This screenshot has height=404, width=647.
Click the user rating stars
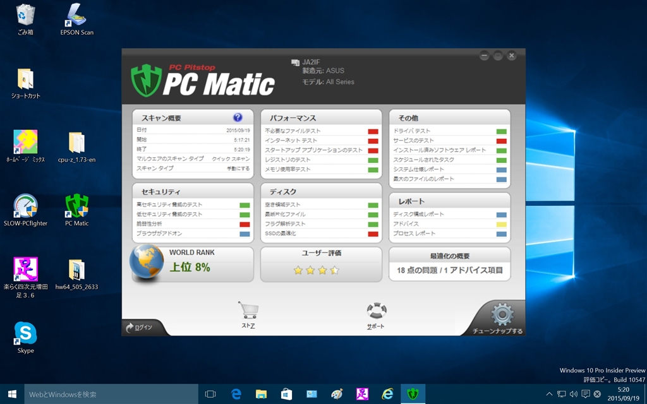316,270
